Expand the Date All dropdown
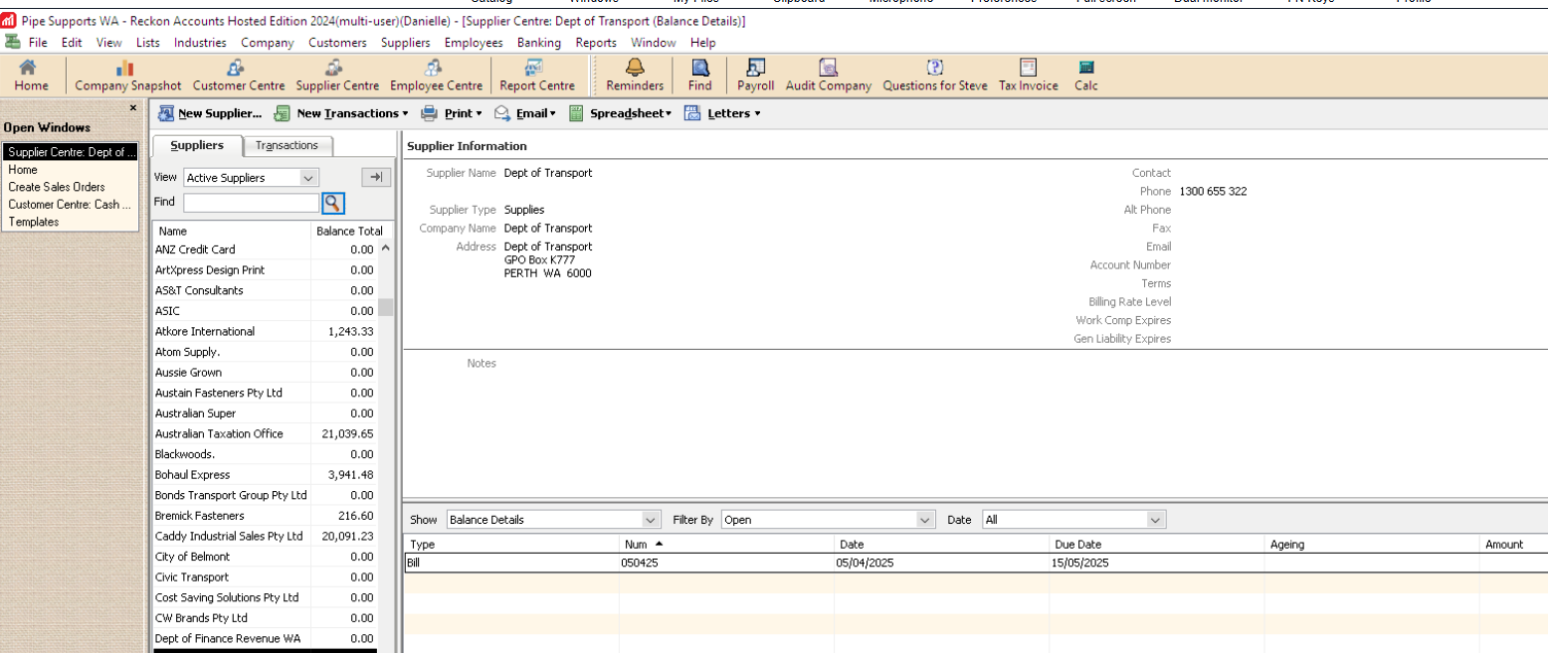 click(x=1155, y=520)
